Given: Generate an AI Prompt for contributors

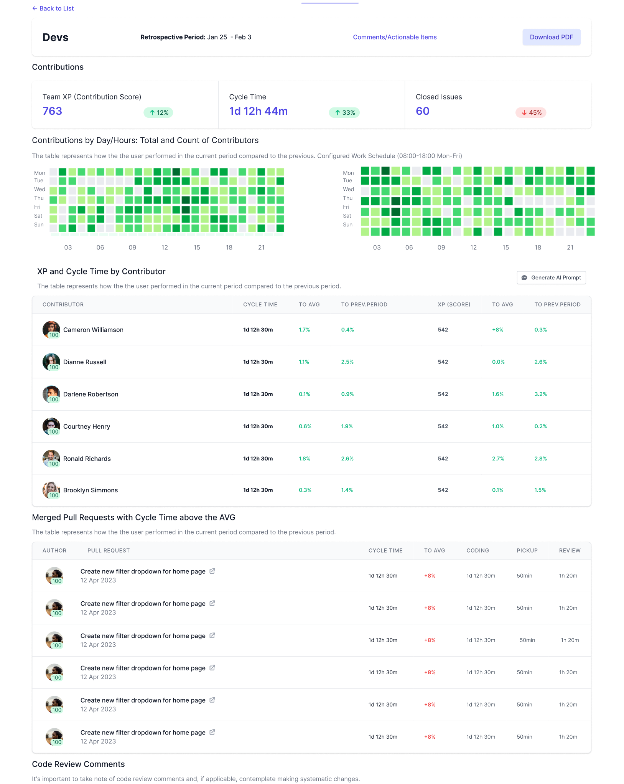Looking at the screenshot, I should [x=551, y=277].
